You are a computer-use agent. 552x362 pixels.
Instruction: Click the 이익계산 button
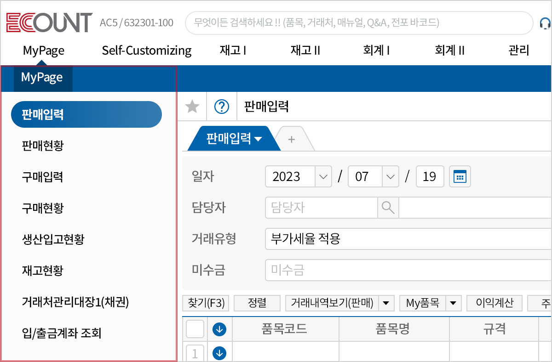[494, 303]
